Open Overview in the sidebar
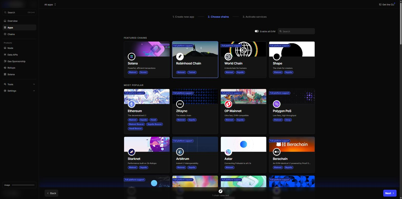The image size is (402, 199). [x=19, y=21]
